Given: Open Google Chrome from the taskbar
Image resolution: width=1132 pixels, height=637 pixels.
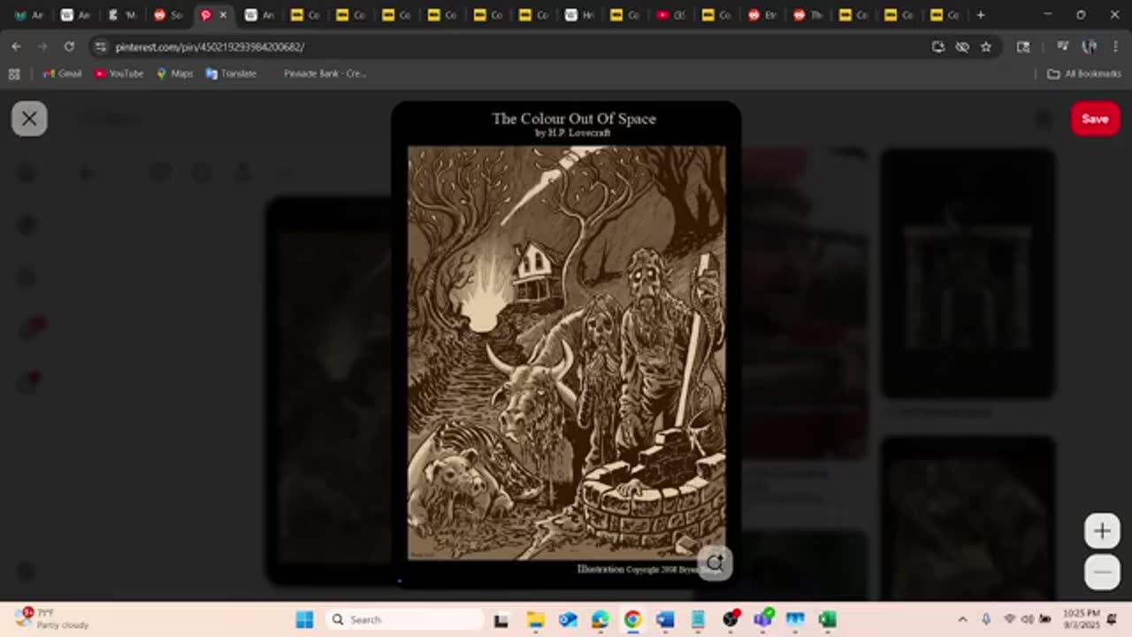Looking at the screenshot, I should coord(632,619).
